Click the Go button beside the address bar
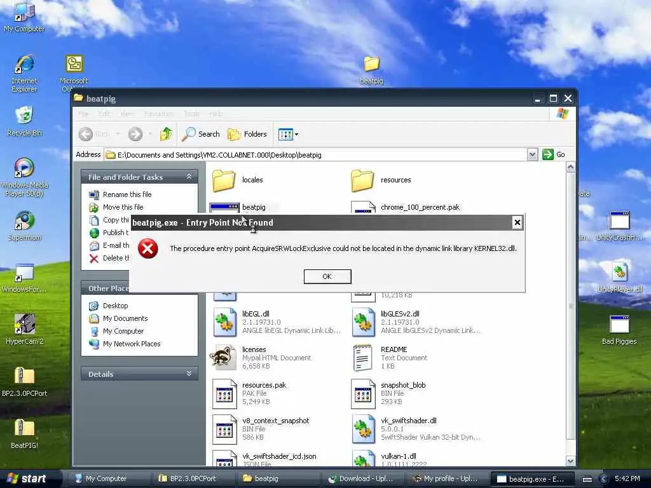651x488 pixels. coord(554,154)
